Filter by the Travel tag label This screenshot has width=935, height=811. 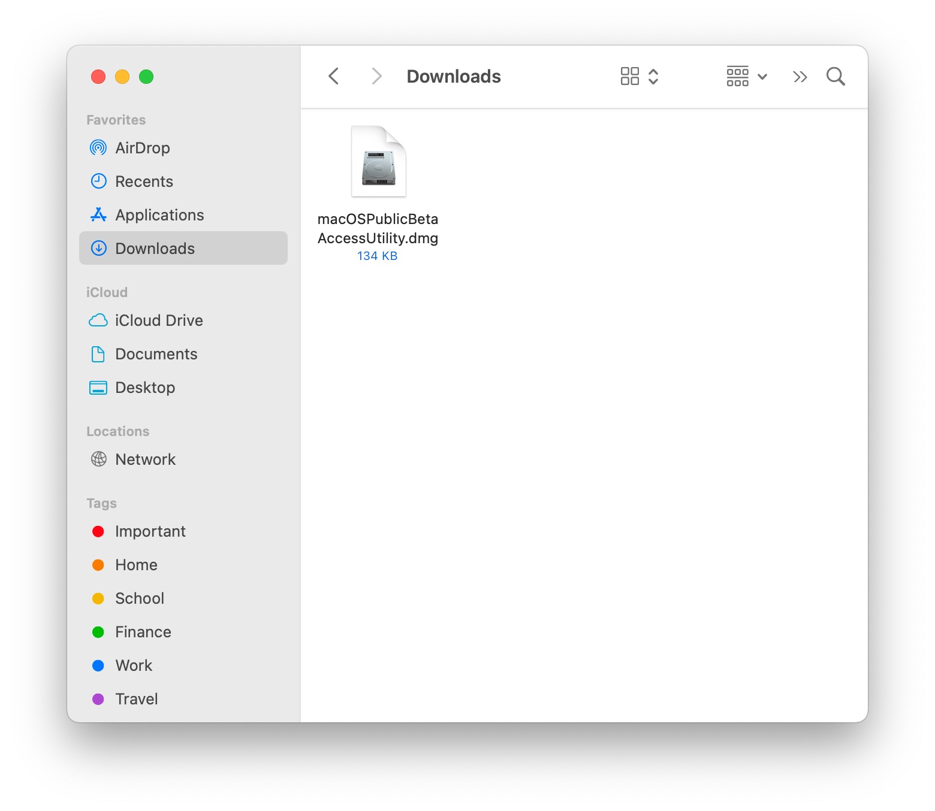(137, 699)
